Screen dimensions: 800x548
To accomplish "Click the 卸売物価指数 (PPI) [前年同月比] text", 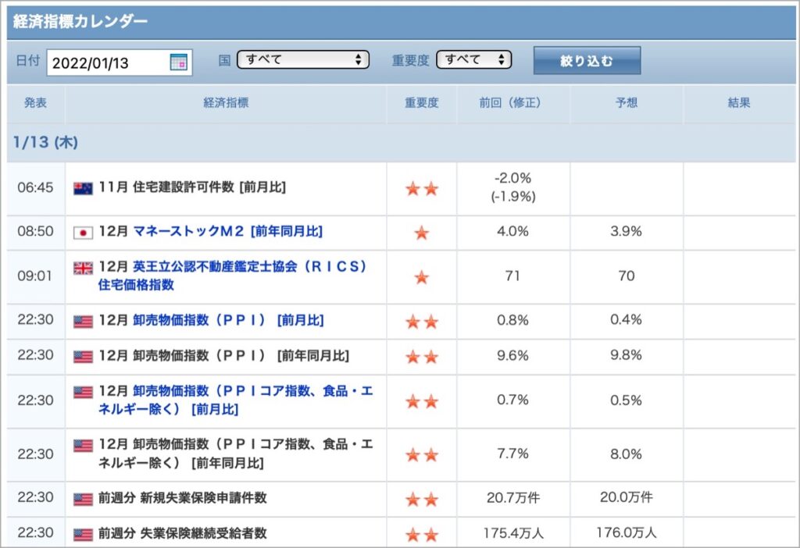I will click(x=224, y=355).
